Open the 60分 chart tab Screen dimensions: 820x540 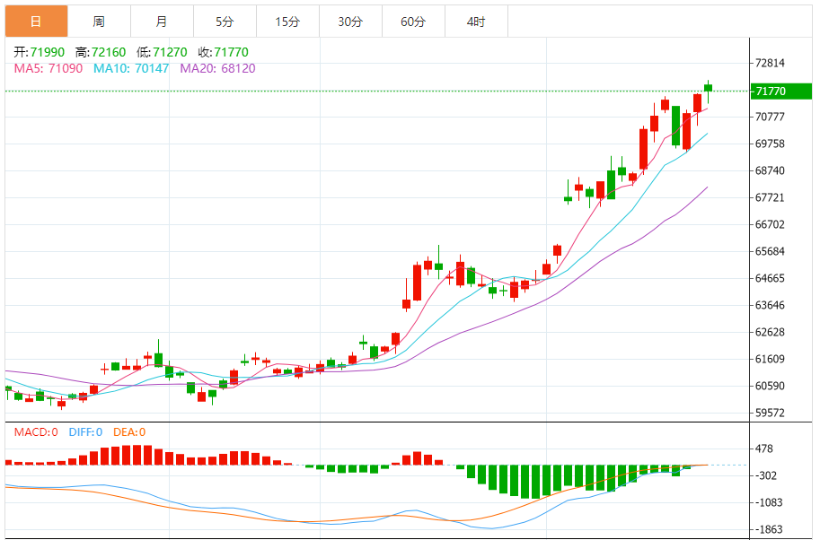pyautogui.click(x=413, y=22)
